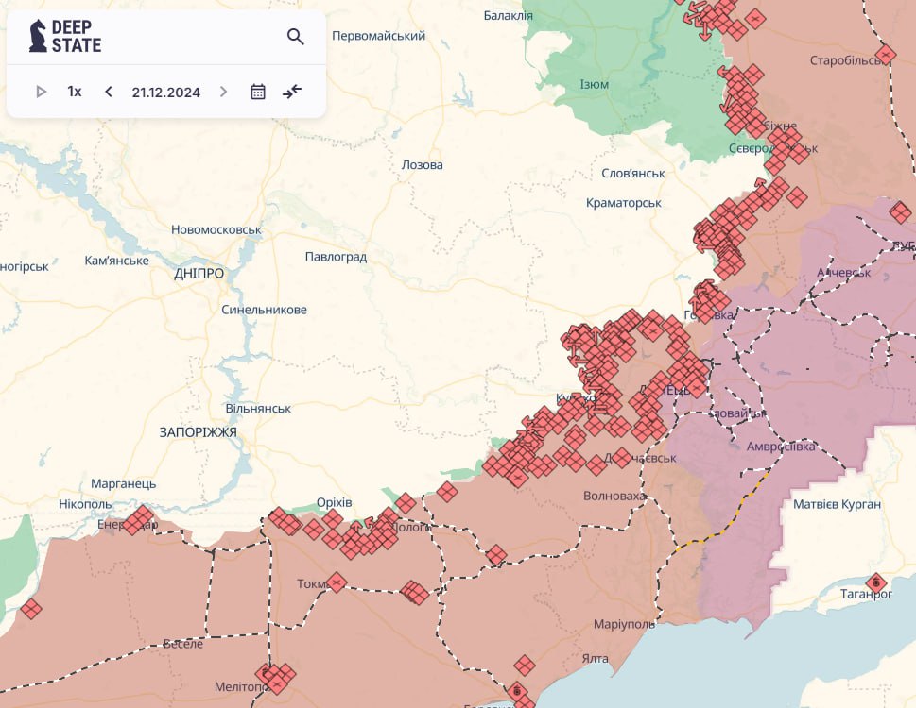Click the unit marker near Старобільськ
The image size is (916, 708).
pos(885,55)
